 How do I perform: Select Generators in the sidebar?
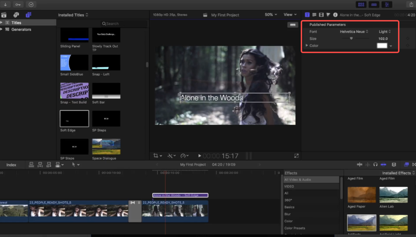click(21, 30)
